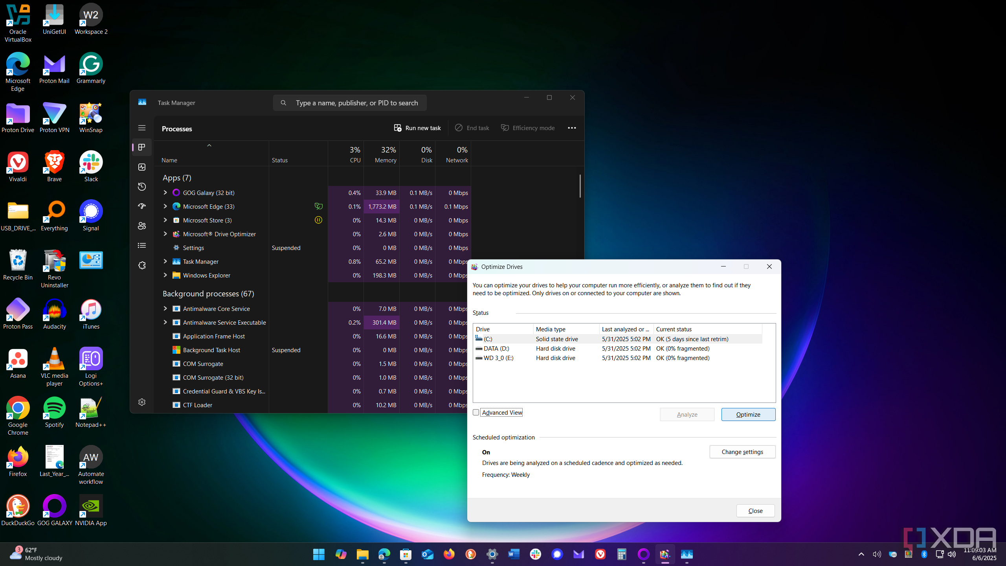Click Run new task in Task Manager
Image resolution: width=1006 pixels, height=566 pixels.
coord(417,128)
